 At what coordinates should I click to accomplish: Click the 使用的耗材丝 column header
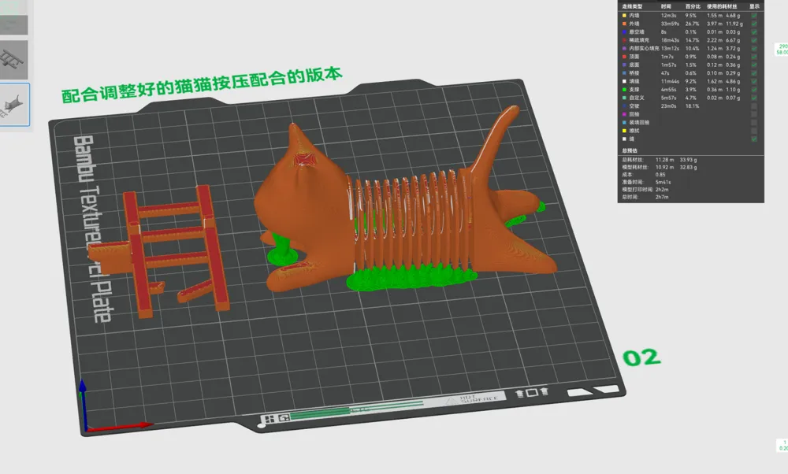(x=722, y=6)
